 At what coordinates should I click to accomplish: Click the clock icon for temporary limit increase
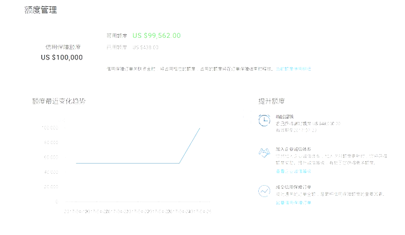point(265,120)
